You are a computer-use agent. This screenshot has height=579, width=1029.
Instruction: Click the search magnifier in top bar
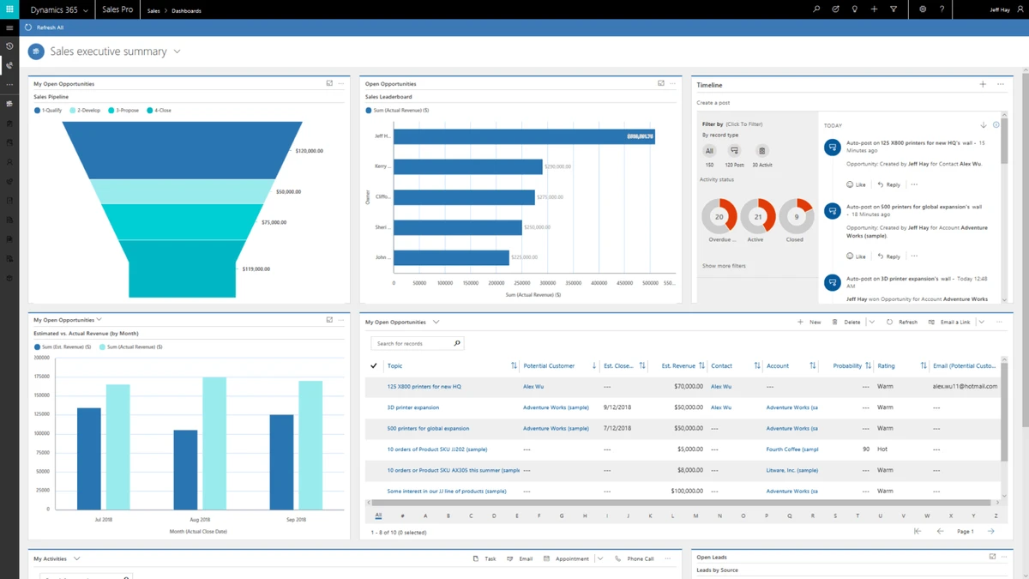[816, 9]
